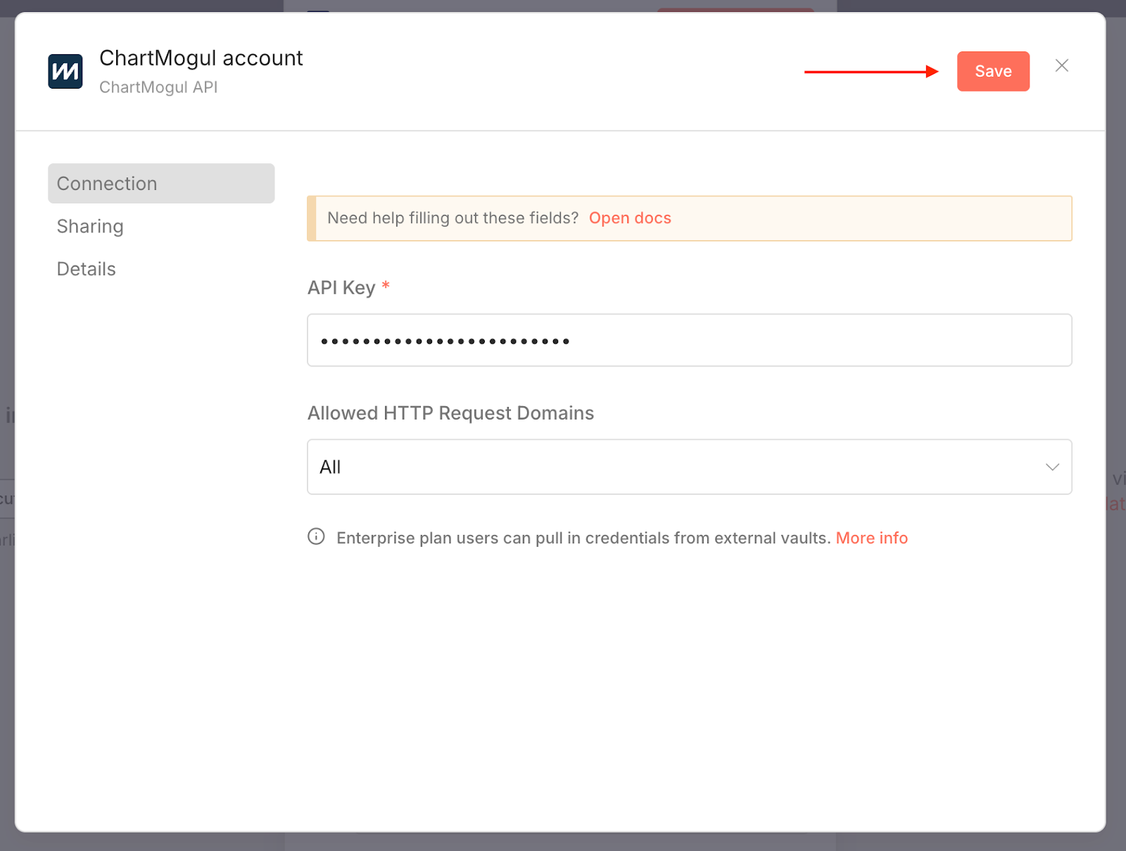Click the red arrow pointing at Save
Image resolution: width=1126 pixels, height=851 pixels.
[x=873, y=70]
